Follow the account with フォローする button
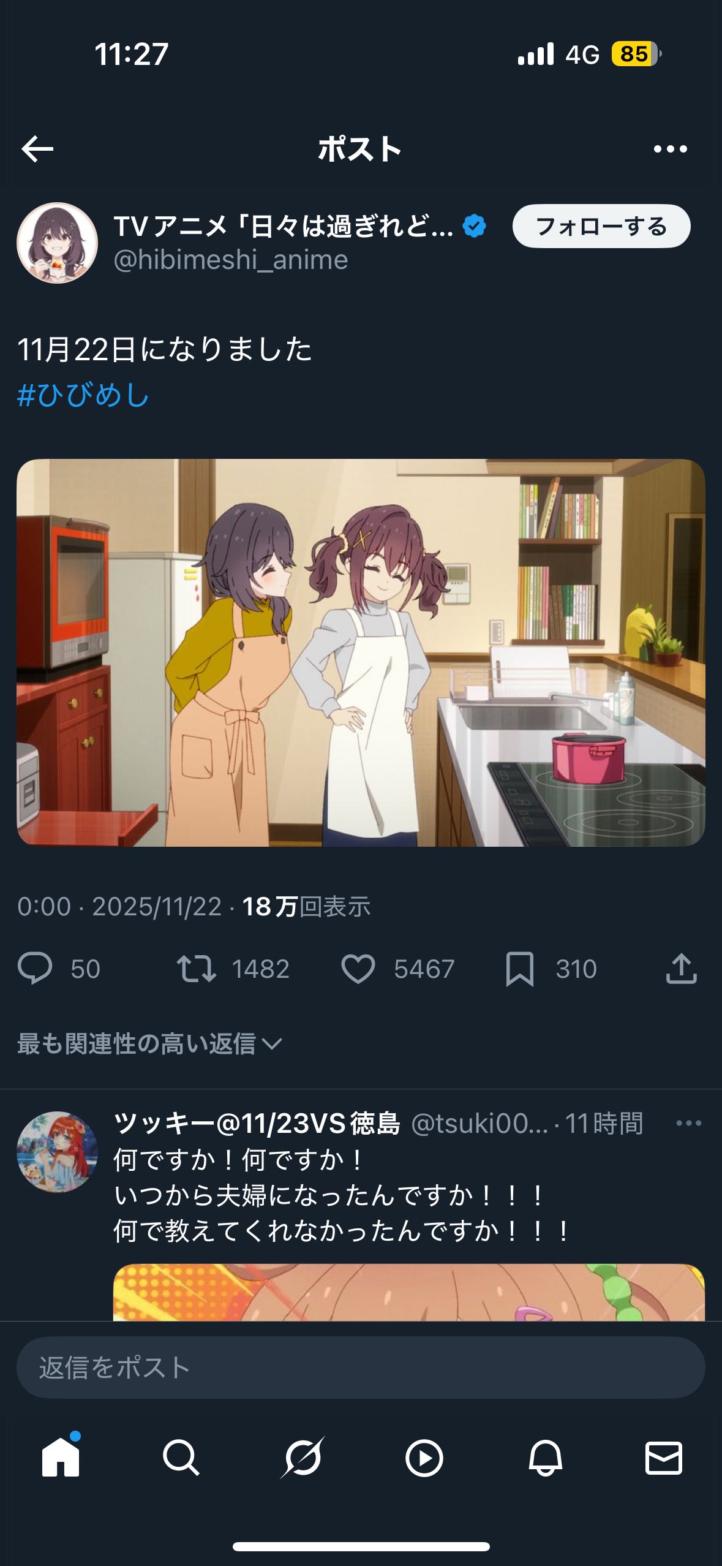Viewport: 722px width, 1566px height. [601, 226]
